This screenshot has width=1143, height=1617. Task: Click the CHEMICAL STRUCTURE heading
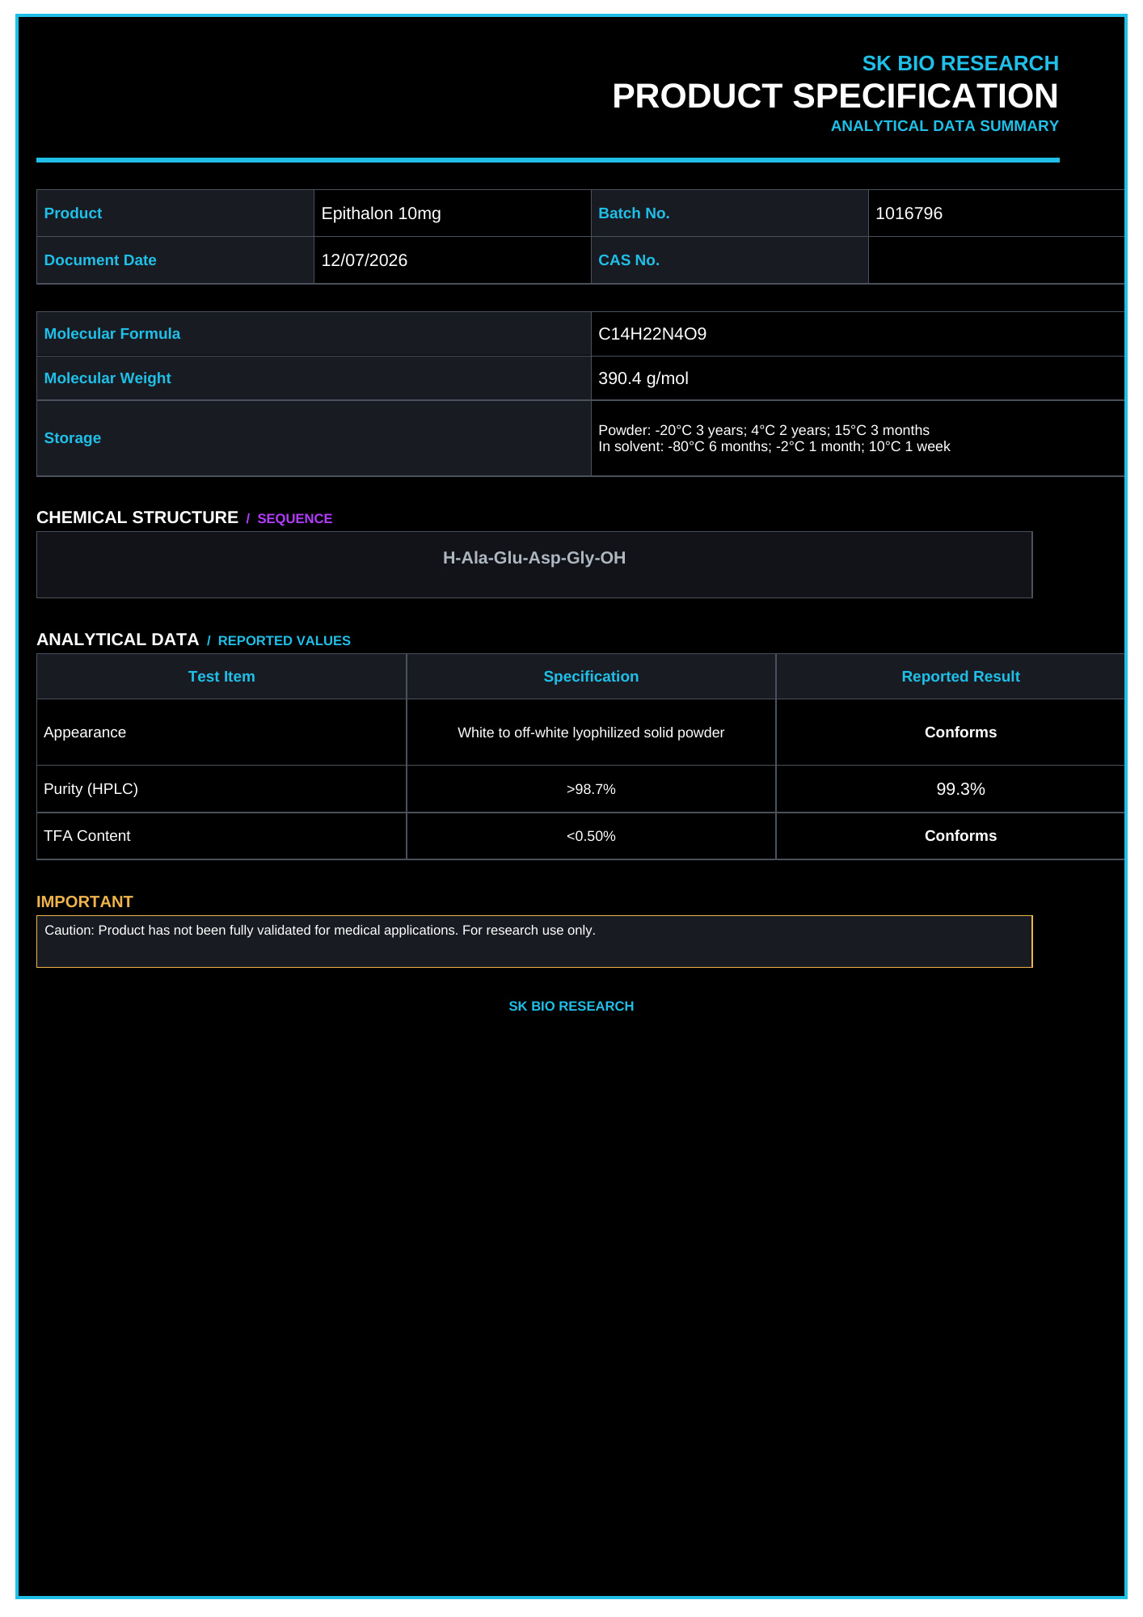click(x=137, y=517)
